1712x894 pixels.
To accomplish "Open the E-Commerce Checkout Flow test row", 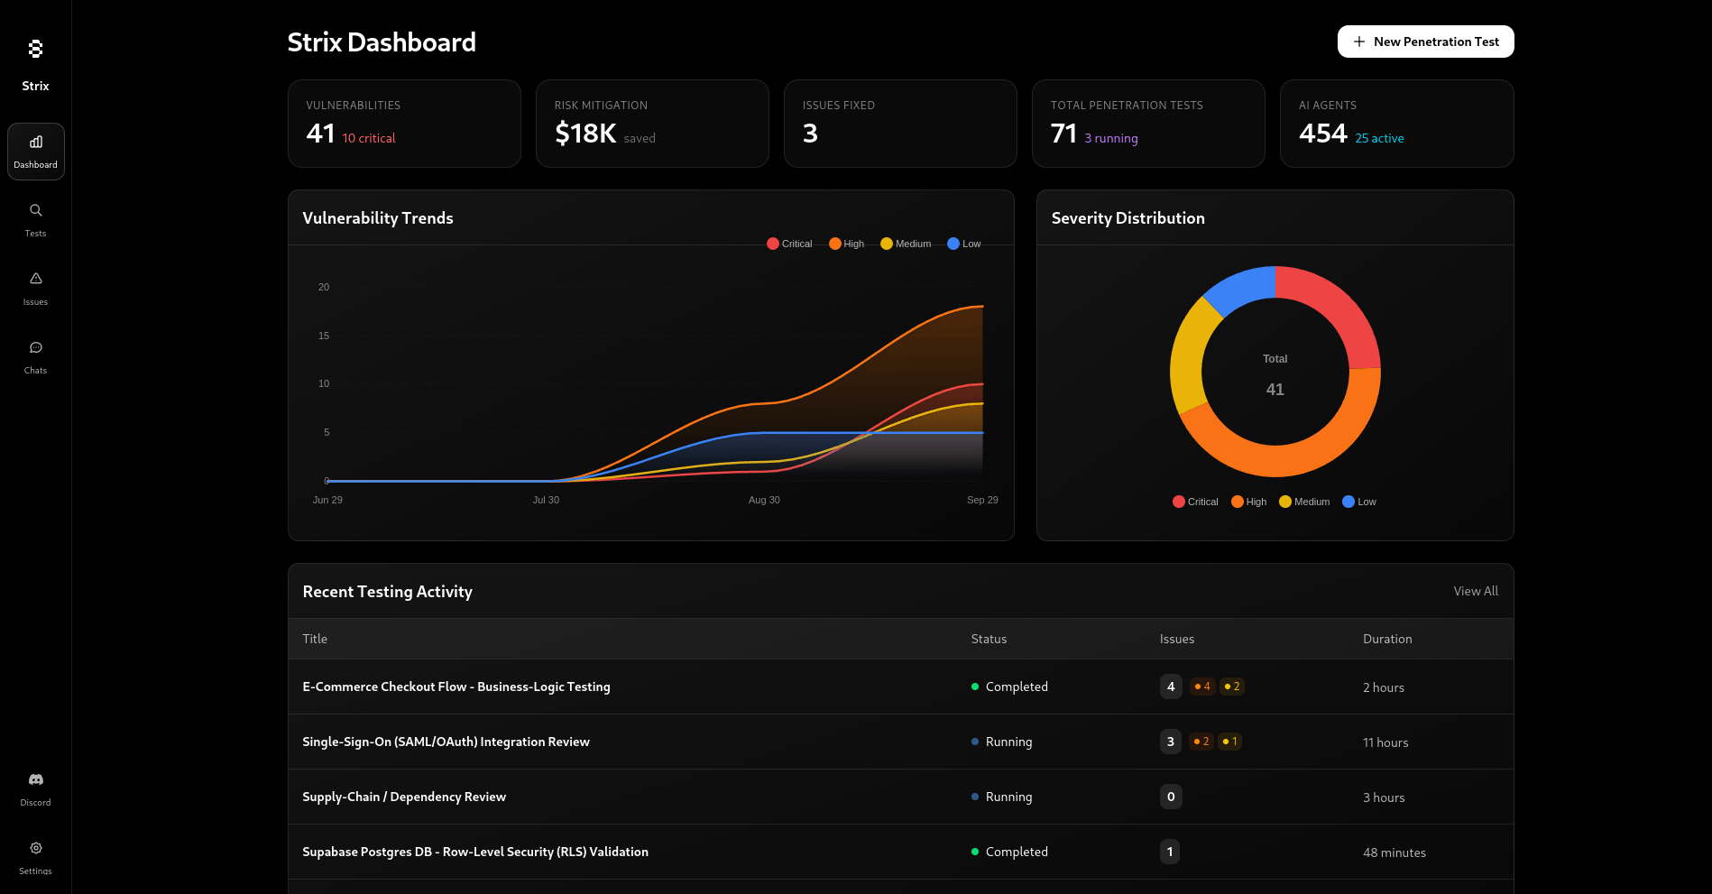I will (x=456, y=687).
